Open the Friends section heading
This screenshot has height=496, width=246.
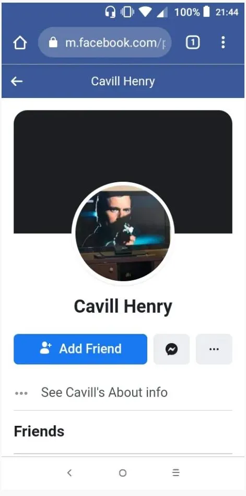39,431
